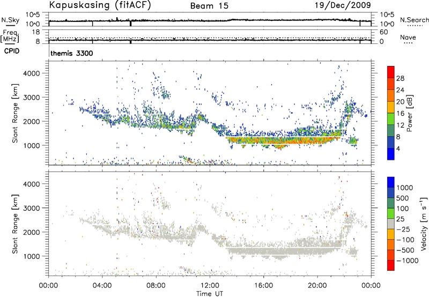Click the 12 label on power colorbar
The image size is (429, 297).
click(400, 125)
